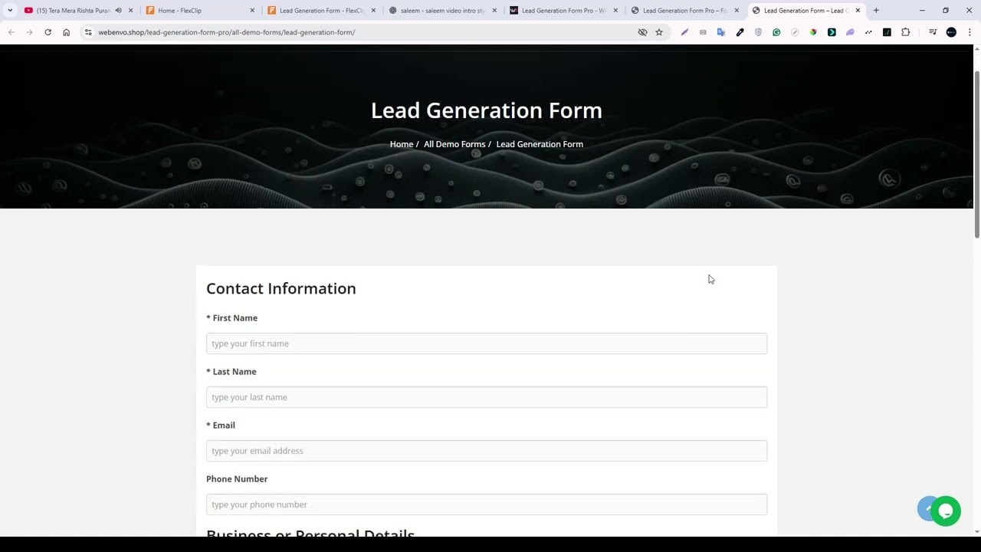The width and height of the screenshot is (981, 552).
Task: Open the green arrow extension icon
Action: pyautogui.click(x=832, y=32)
